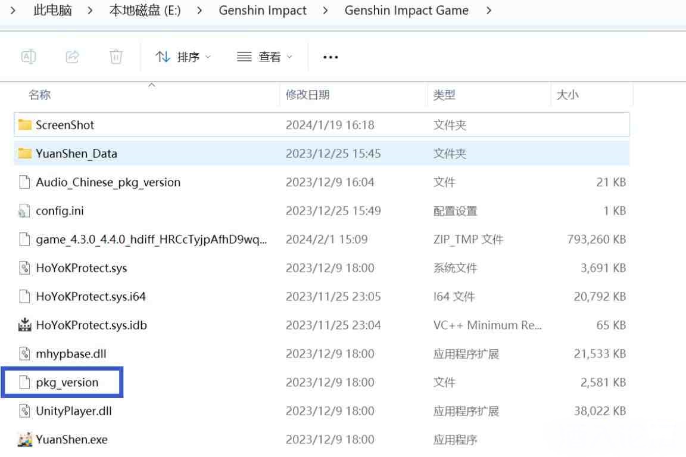Open the 查看 view dropdown
Viewport: 686px width, 457px height.
pos(264,57)
